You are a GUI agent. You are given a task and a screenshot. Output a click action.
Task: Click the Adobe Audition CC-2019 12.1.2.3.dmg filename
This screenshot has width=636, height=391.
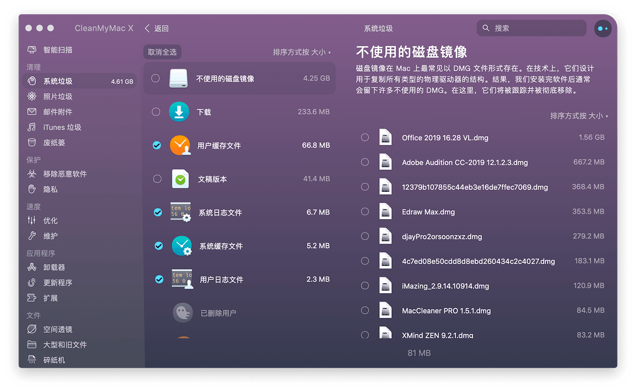[x=465, y=163]
